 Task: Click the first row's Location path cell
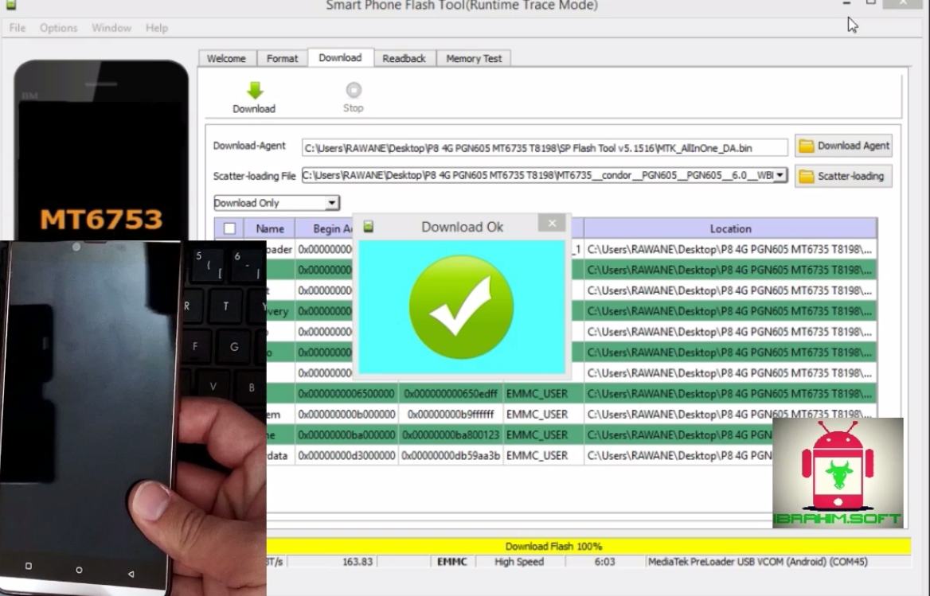click(x=730, y=249)
